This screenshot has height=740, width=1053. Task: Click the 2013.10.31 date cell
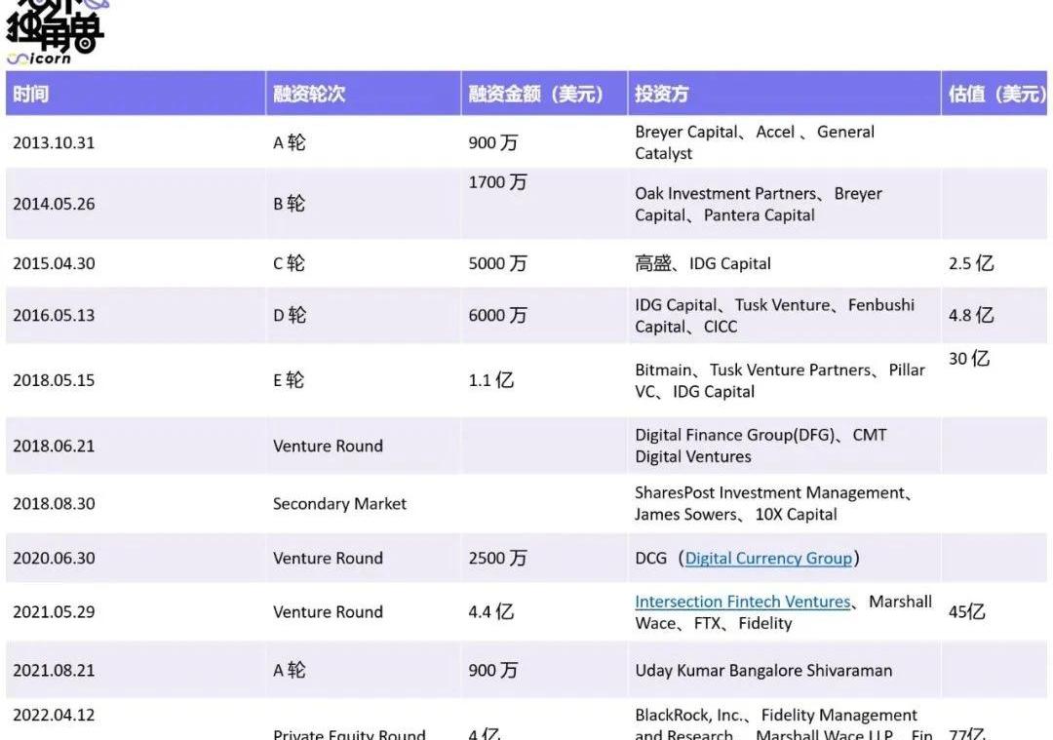54,142
